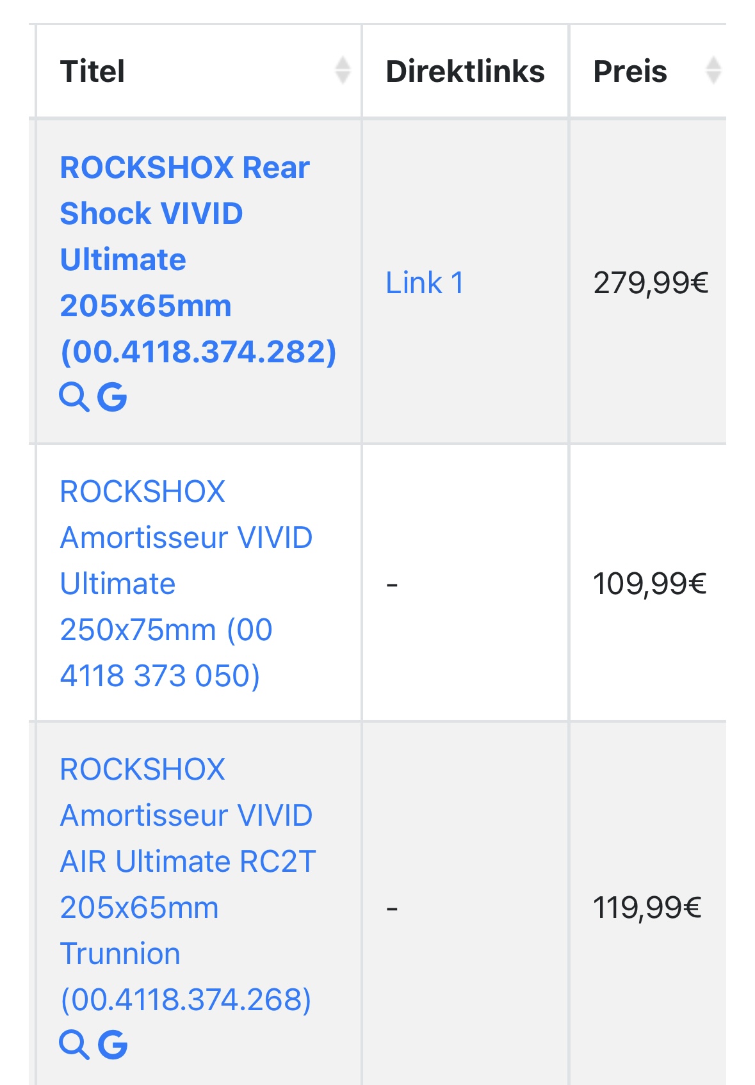Open Google search icon for 00.4118.374.268 shock
This screenshot has width=755, height=1085.
[113, 1045]
